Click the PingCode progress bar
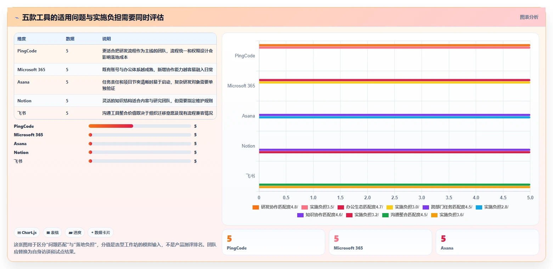The width and height of the screenshot is (553, 269). click(140, 126)
